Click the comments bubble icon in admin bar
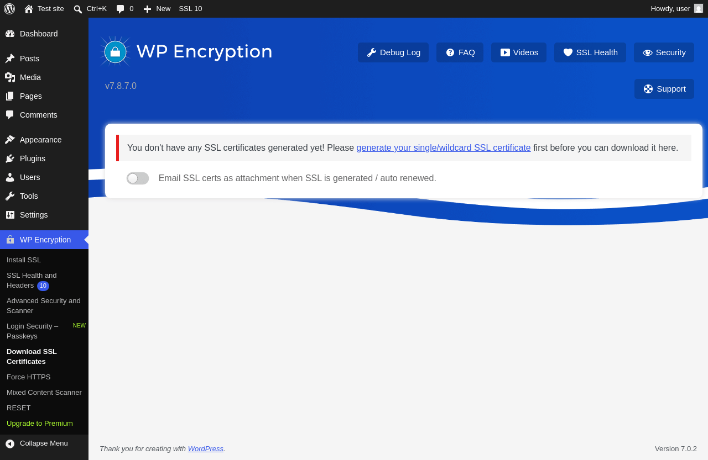This screenshot has width=708, height=460. pos(121,9)
